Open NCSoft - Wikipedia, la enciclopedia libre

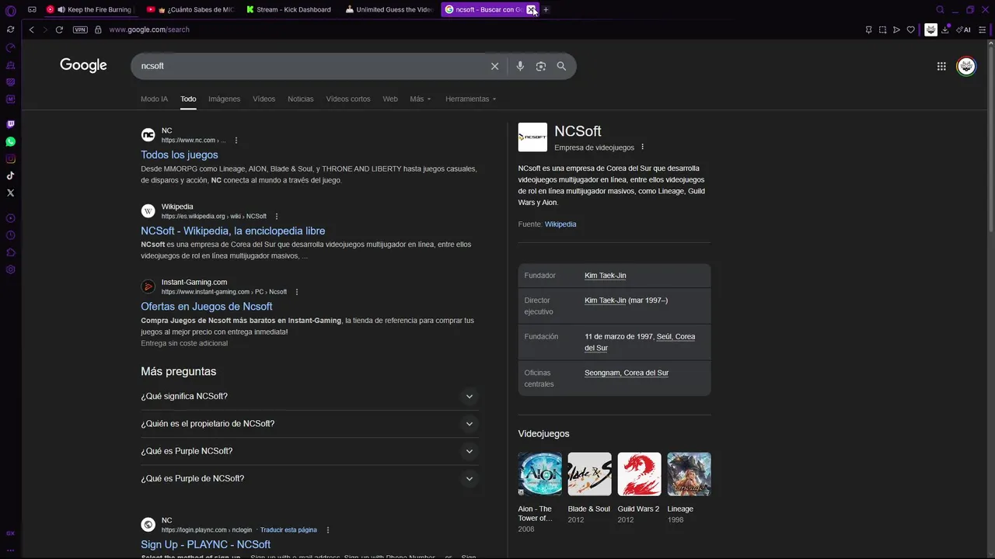233,231
